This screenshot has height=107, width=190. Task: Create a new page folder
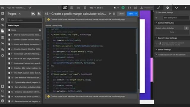point(33,14)
